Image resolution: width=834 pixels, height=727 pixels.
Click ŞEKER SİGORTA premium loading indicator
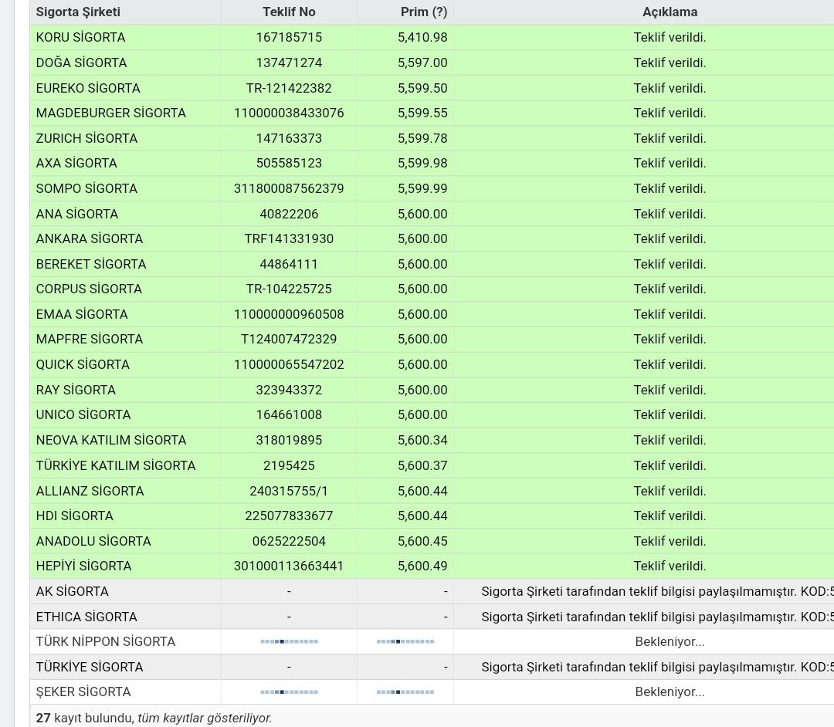405,692
